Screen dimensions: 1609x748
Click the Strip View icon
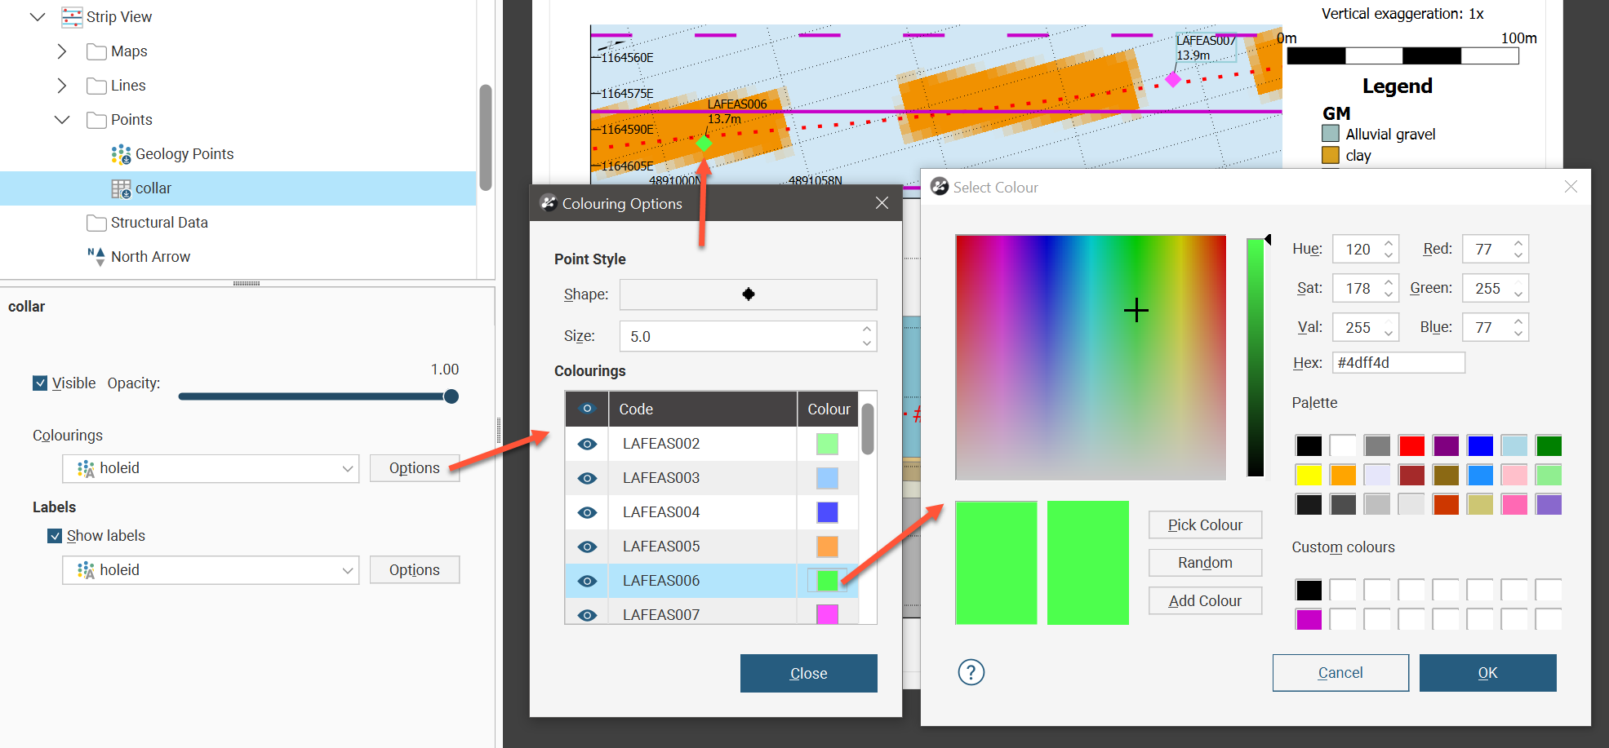(x=72, y=17)
